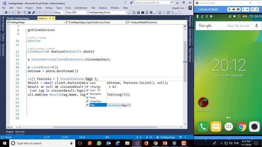Launch Chrome in the phone dock

[241, 127]
